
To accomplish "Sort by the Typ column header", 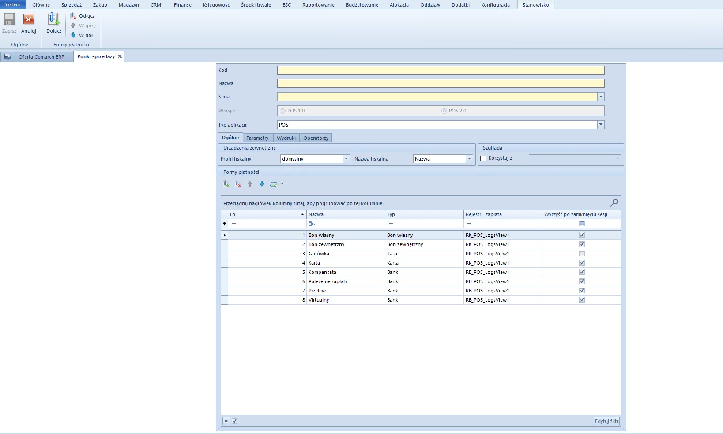I will (424, 214).
